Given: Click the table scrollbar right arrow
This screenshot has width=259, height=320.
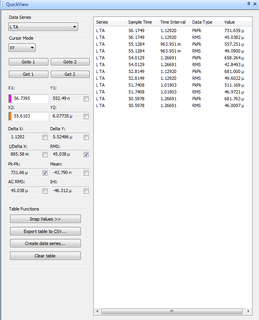Looking at the screenshot, I should [x=248, y=311].
